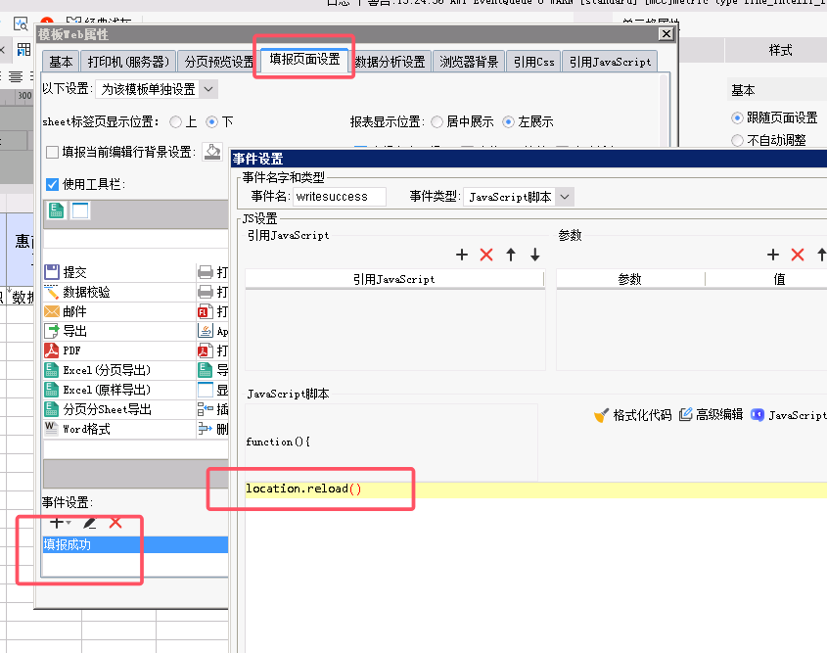This screenshot has width=827, height=653.
Task: Move referenced JavaScript entry up
Action: 511,255
